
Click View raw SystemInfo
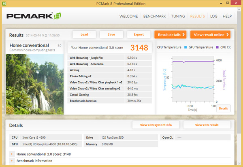point(156,125)
